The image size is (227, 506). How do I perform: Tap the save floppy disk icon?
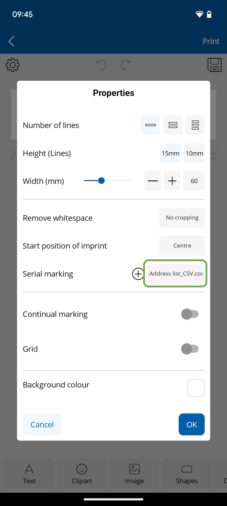[x=214, y=65]
